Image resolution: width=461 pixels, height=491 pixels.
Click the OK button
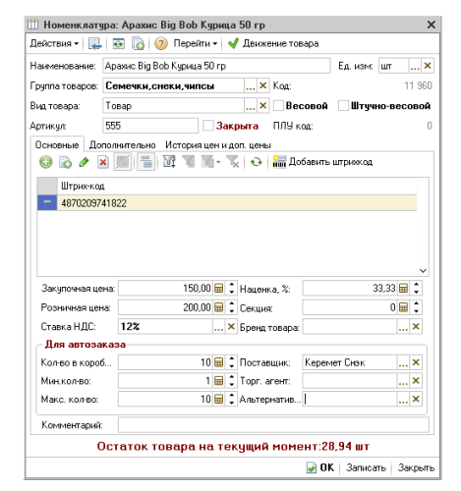coord(320,467)
